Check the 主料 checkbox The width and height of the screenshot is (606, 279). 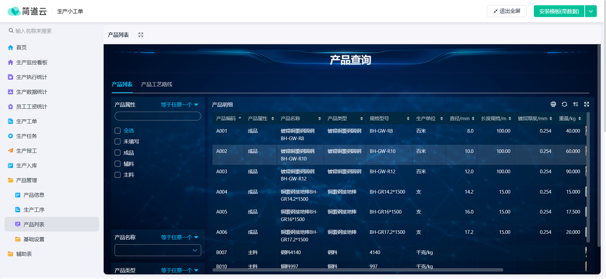118,175
